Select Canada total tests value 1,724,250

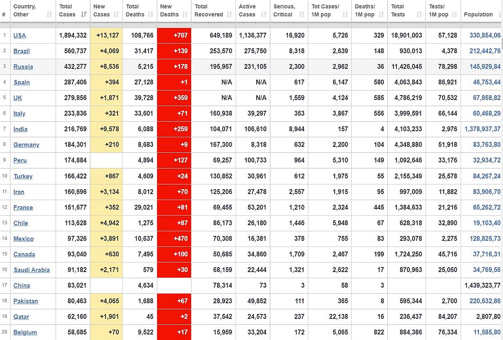(409, 254)
